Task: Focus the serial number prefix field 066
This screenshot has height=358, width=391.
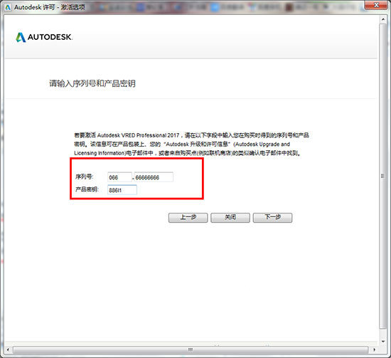Action: click(119, 177)
